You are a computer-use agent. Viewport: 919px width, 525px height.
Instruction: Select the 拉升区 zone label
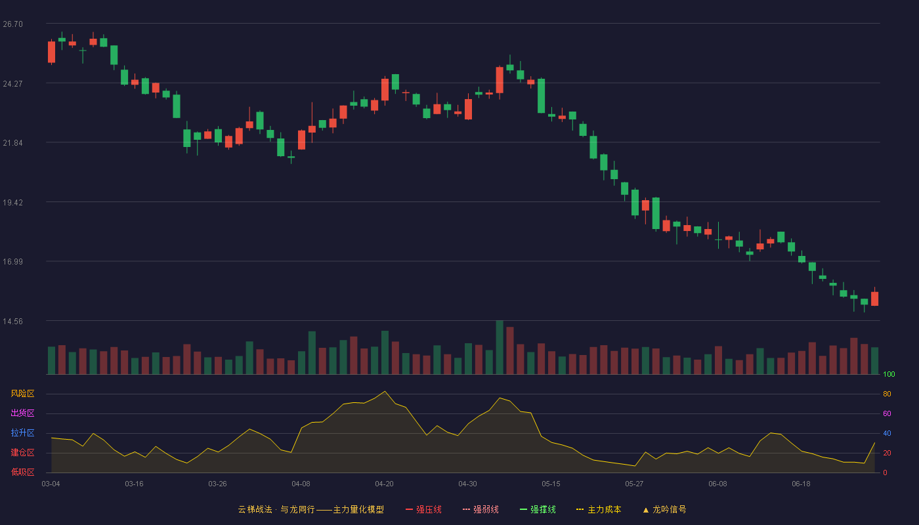(22, 433)
